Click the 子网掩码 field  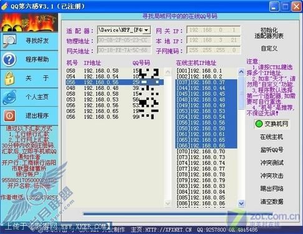(213, 50)
